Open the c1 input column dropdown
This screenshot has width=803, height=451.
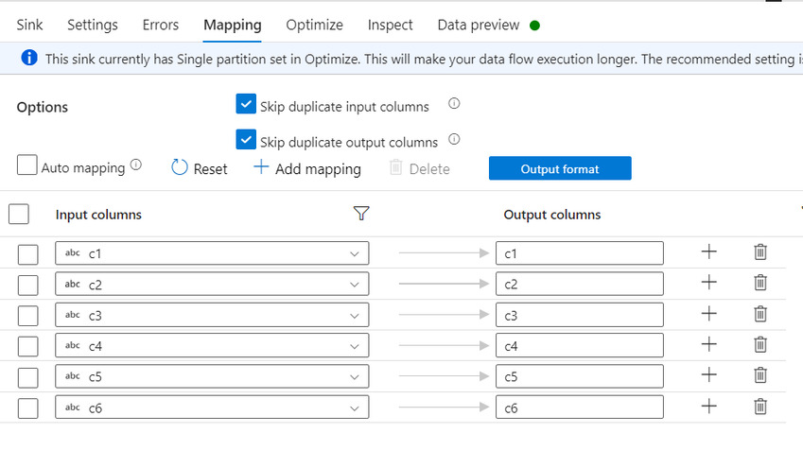click(212, 253)
